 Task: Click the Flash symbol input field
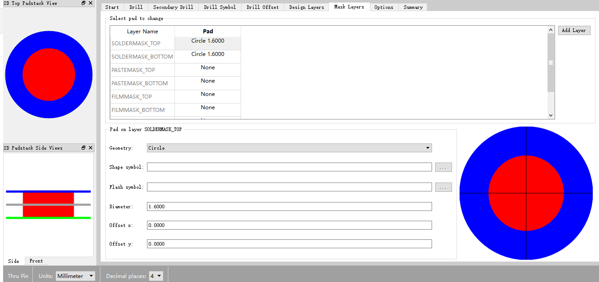290,187
